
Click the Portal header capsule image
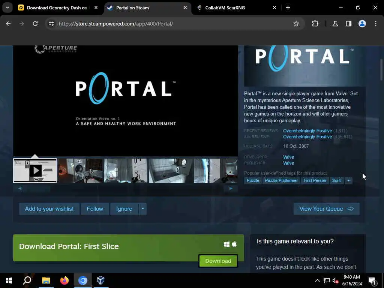click(304, 66)
